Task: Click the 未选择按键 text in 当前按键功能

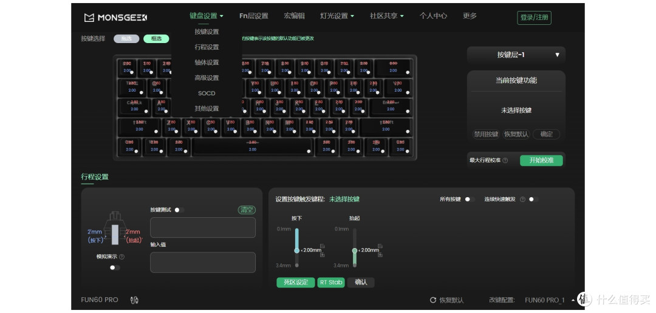Action: click(x=516, y=110)
